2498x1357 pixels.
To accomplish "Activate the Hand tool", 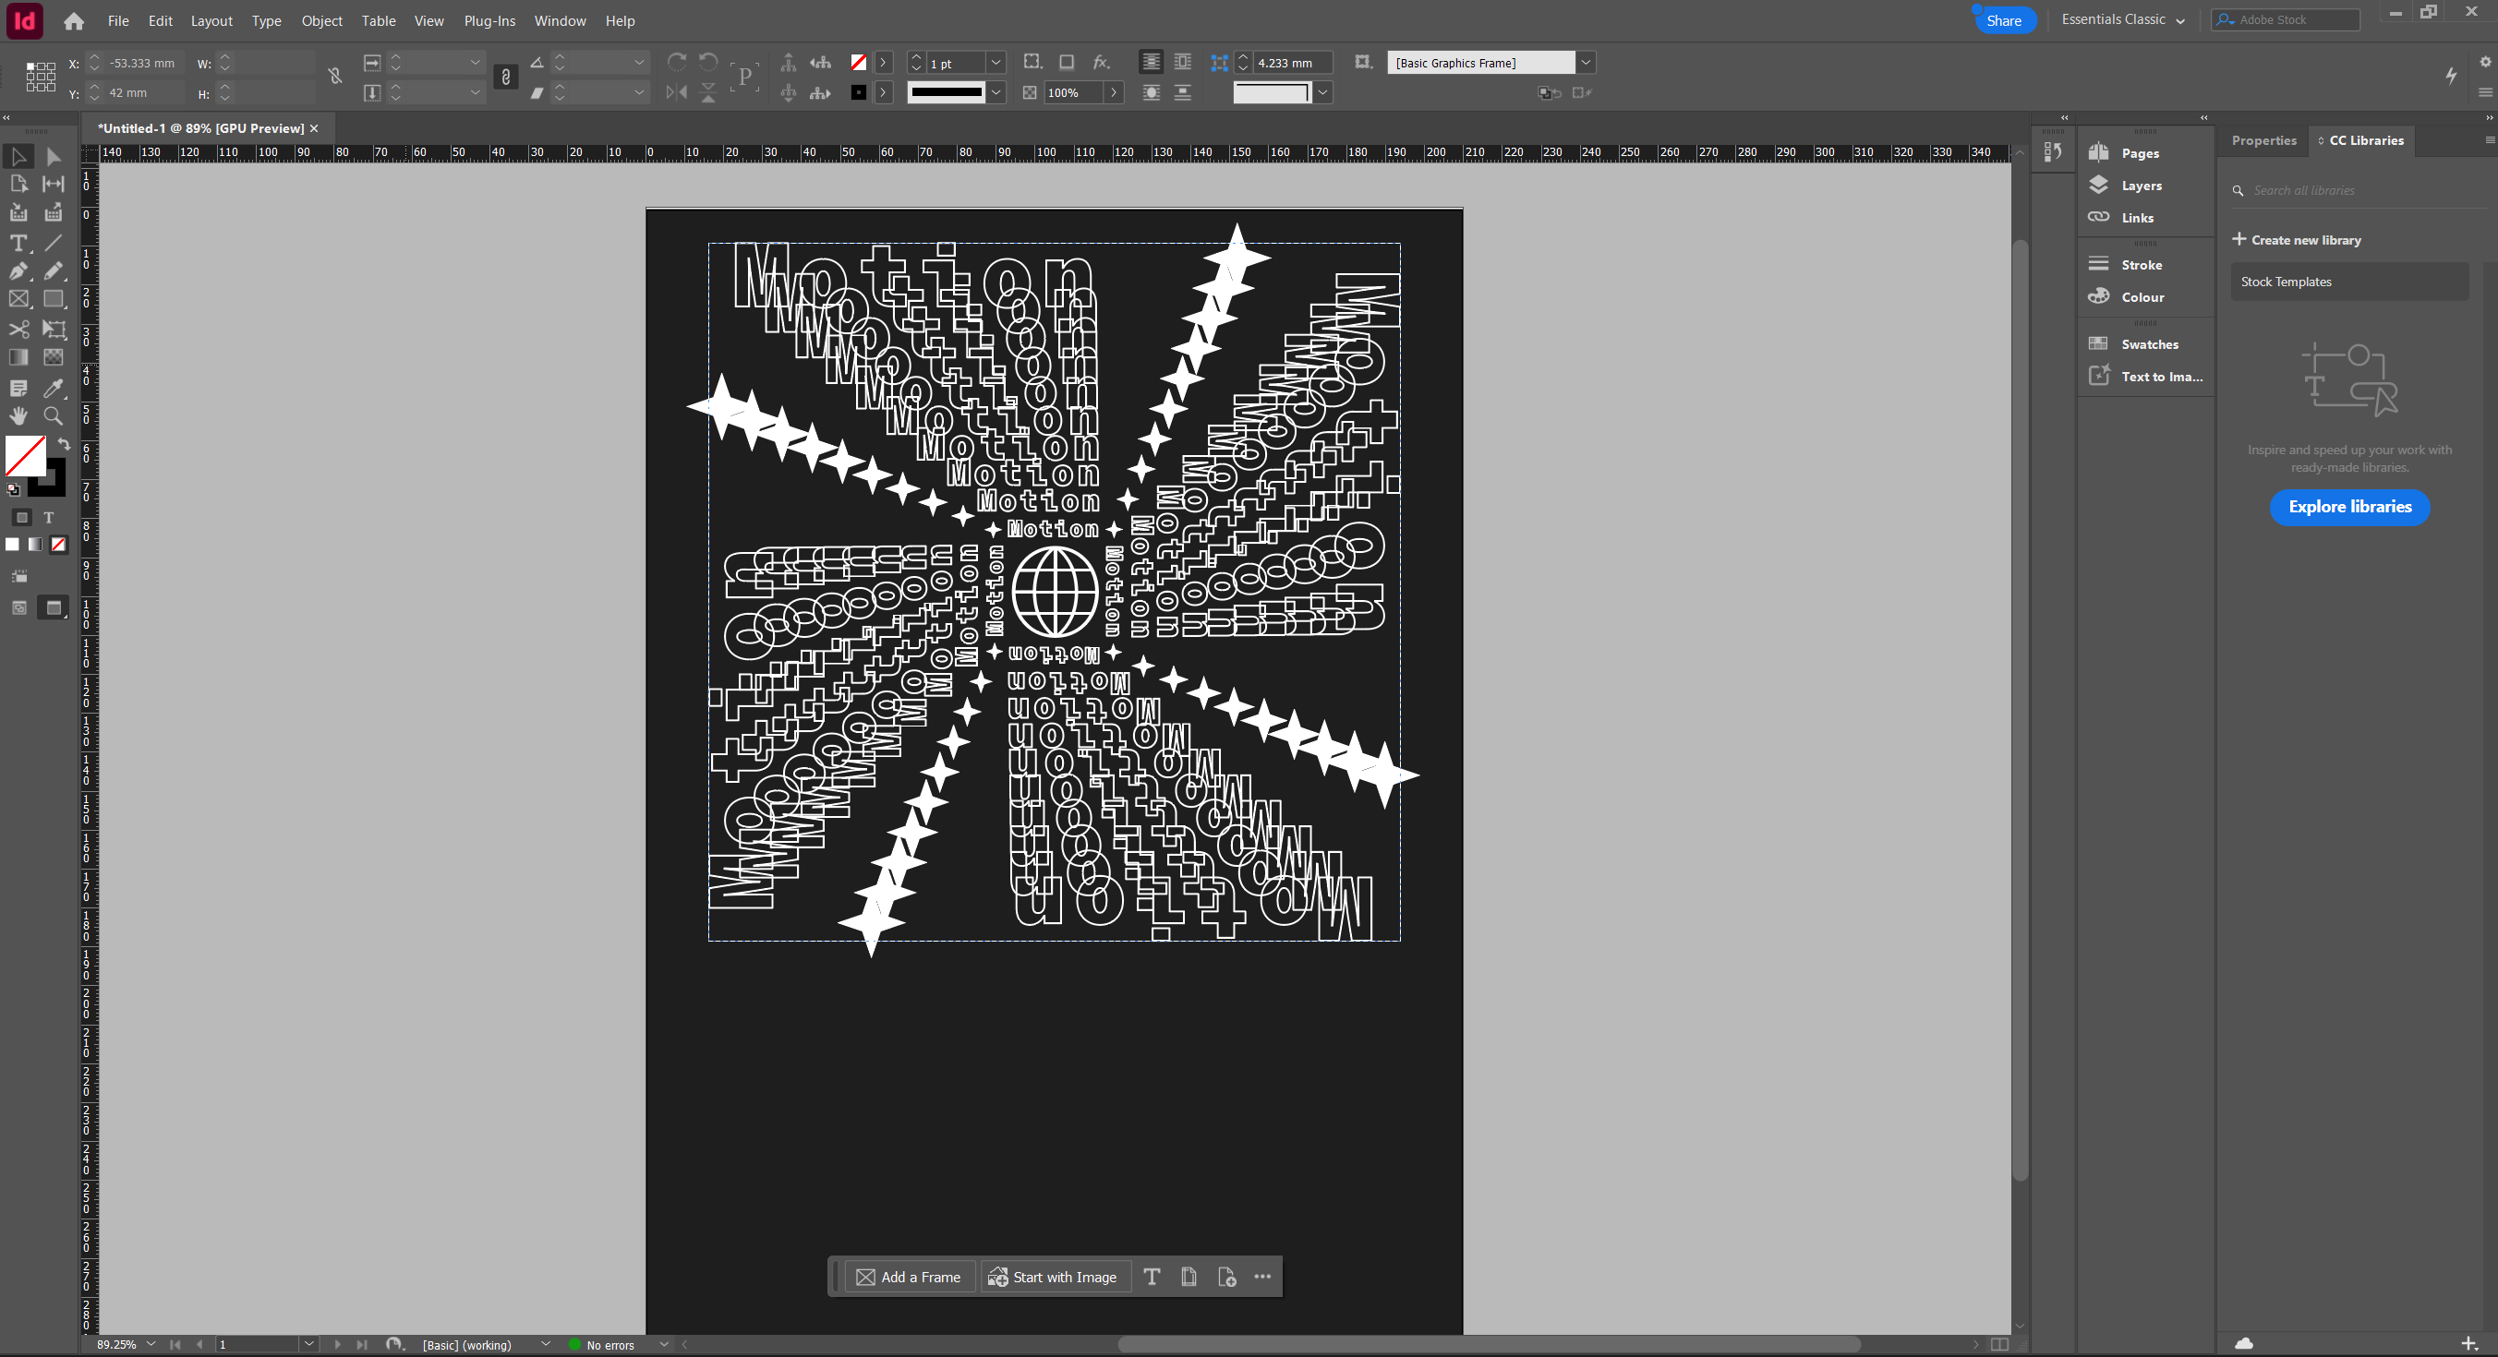I will click(18, 415).
